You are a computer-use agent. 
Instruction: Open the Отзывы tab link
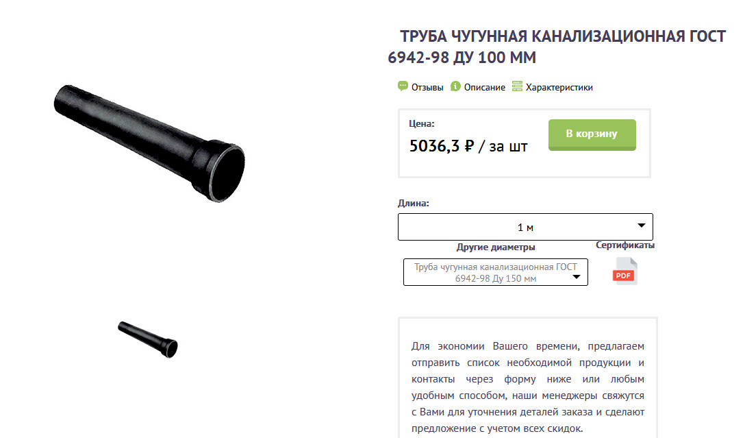(x=427, y=88)
